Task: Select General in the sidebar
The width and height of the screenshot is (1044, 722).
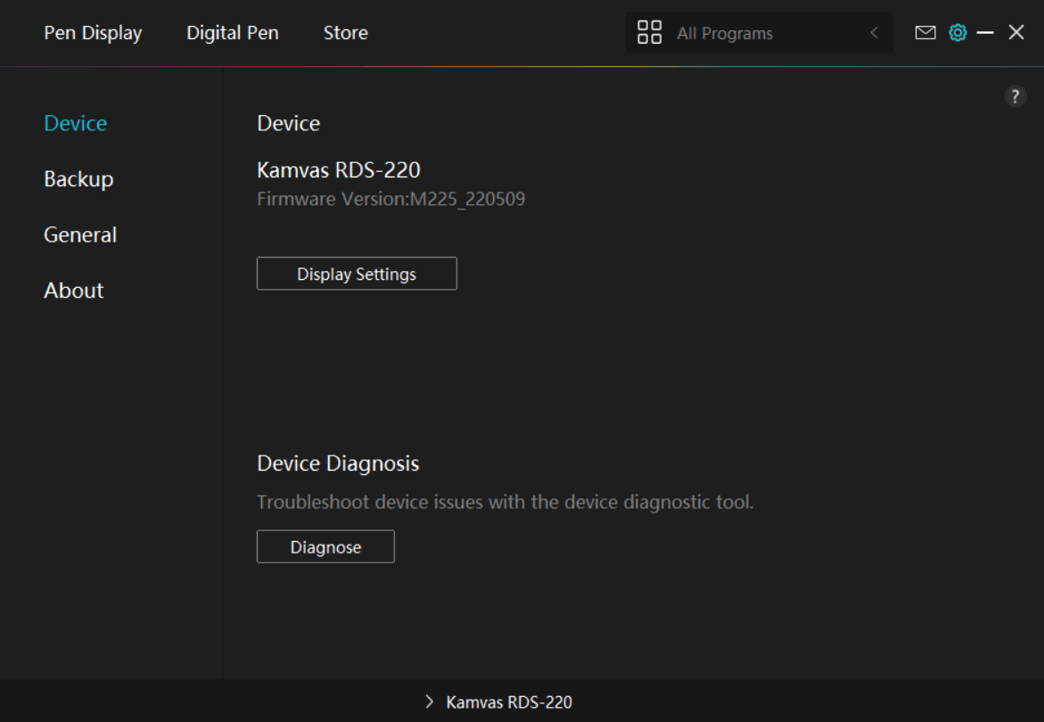Action: pos(80,235)
